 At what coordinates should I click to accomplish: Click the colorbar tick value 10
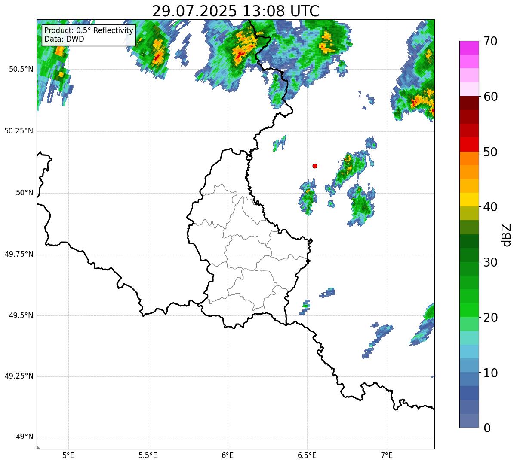(x=490, y=373)
